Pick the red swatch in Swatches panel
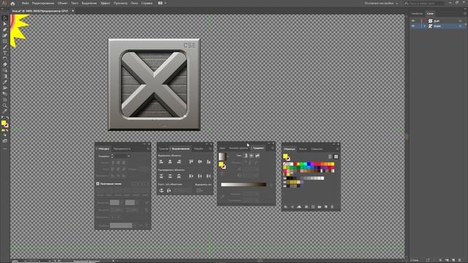The image size is (468, 263). click(295, 164)
